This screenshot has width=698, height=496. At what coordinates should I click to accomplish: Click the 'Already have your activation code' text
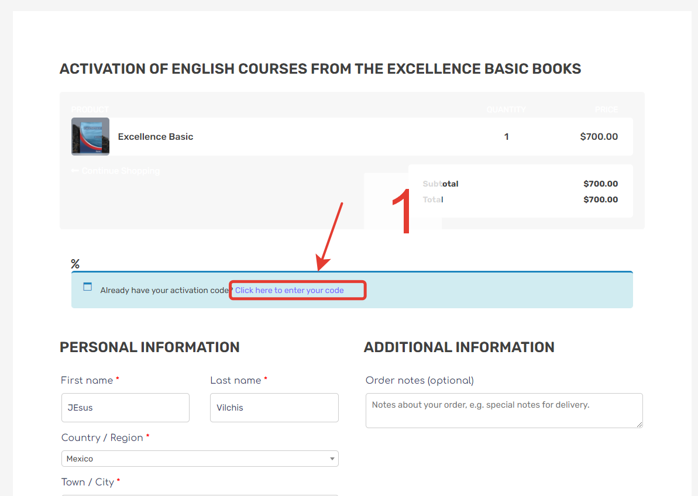165,290
